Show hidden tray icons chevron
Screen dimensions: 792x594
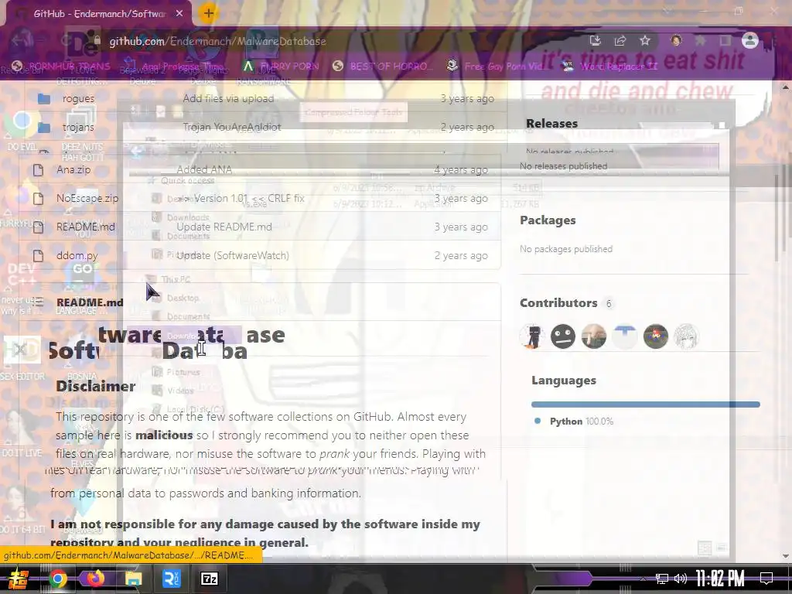pos(643,579)
